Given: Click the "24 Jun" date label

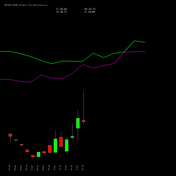Looking at the screenshot, I should coord(10,168).
